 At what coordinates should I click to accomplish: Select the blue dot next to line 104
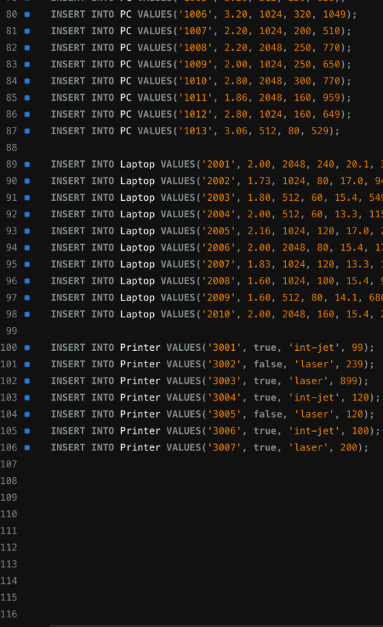coord(27,415)
